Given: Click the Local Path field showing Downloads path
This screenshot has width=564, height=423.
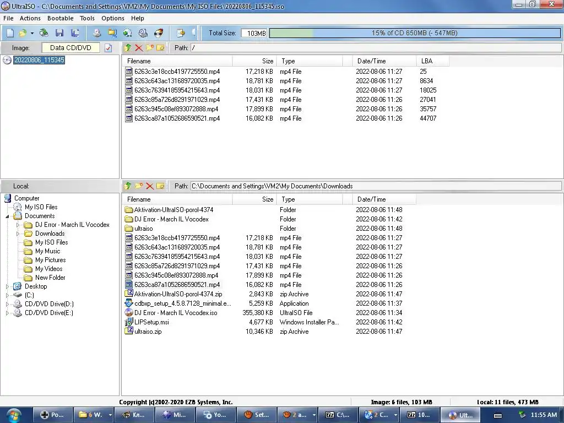Looking at the screenshot, I should 376,186.
